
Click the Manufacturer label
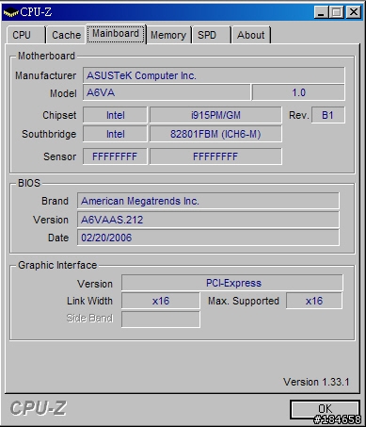(46, 75)
